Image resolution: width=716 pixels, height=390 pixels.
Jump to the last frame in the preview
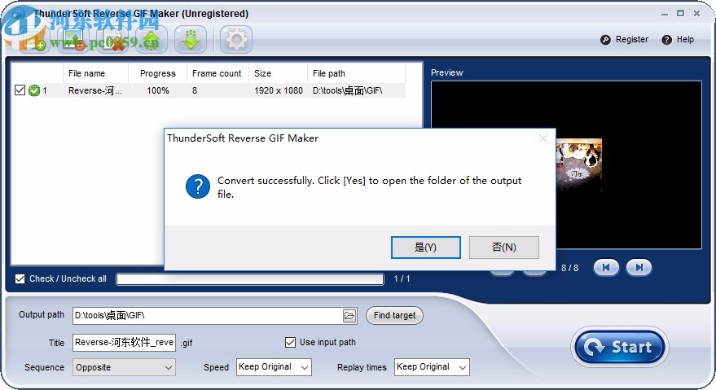639,268
